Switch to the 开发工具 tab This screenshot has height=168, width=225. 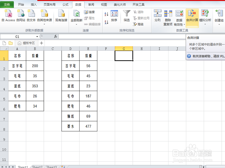pyautogui.click(x=138, y=4)
